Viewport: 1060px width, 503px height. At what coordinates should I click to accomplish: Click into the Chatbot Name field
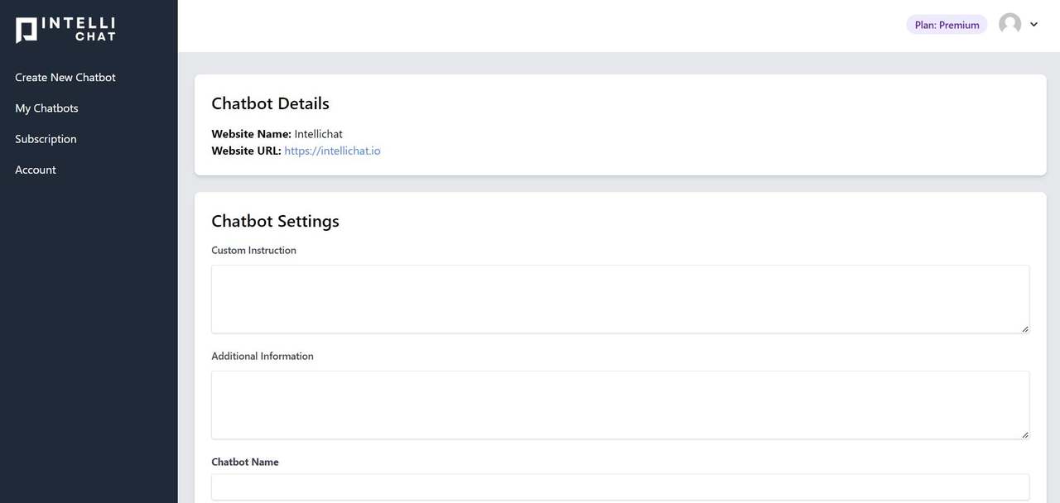(x=620, y=487)
